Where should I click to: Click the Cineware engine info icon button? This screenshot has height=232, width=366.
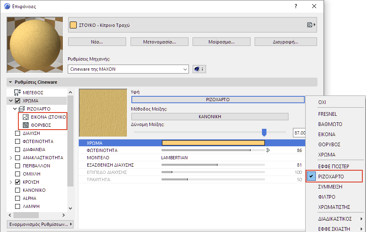(x=199, y=69)
